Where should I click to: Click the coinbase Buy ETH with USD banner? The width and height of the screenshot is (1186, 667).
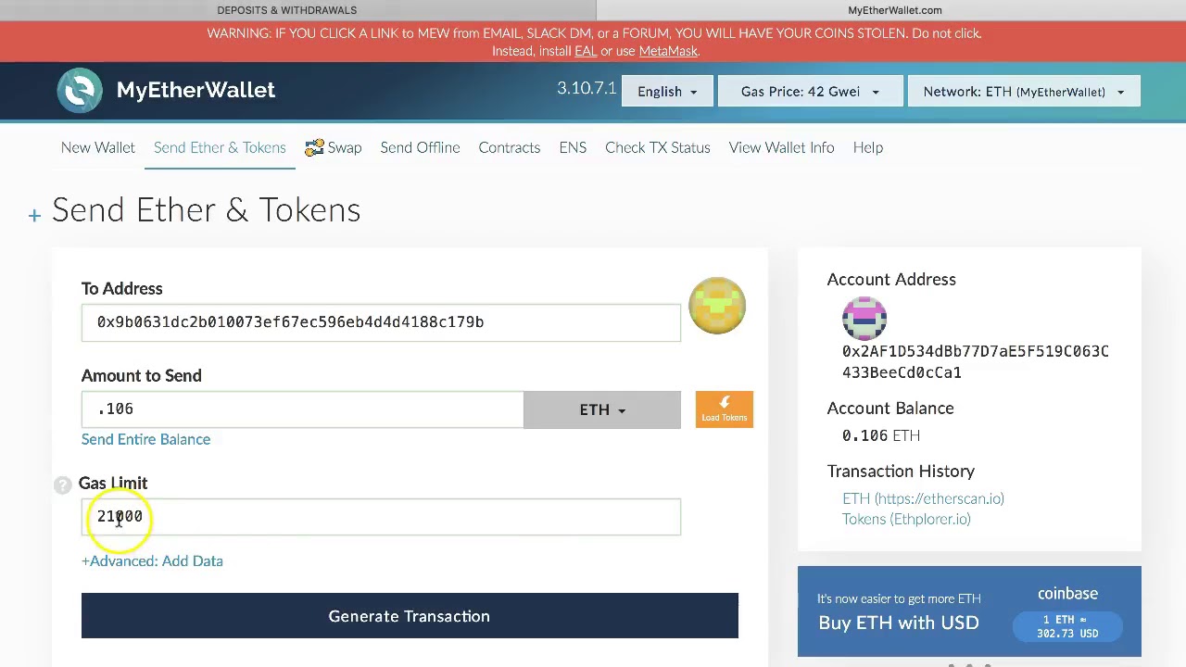[969, 611]
